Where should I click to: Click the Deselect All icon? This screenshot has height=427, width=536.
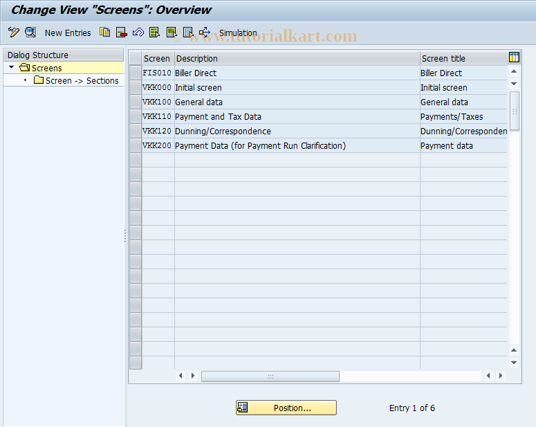click(x=188, y=33)
